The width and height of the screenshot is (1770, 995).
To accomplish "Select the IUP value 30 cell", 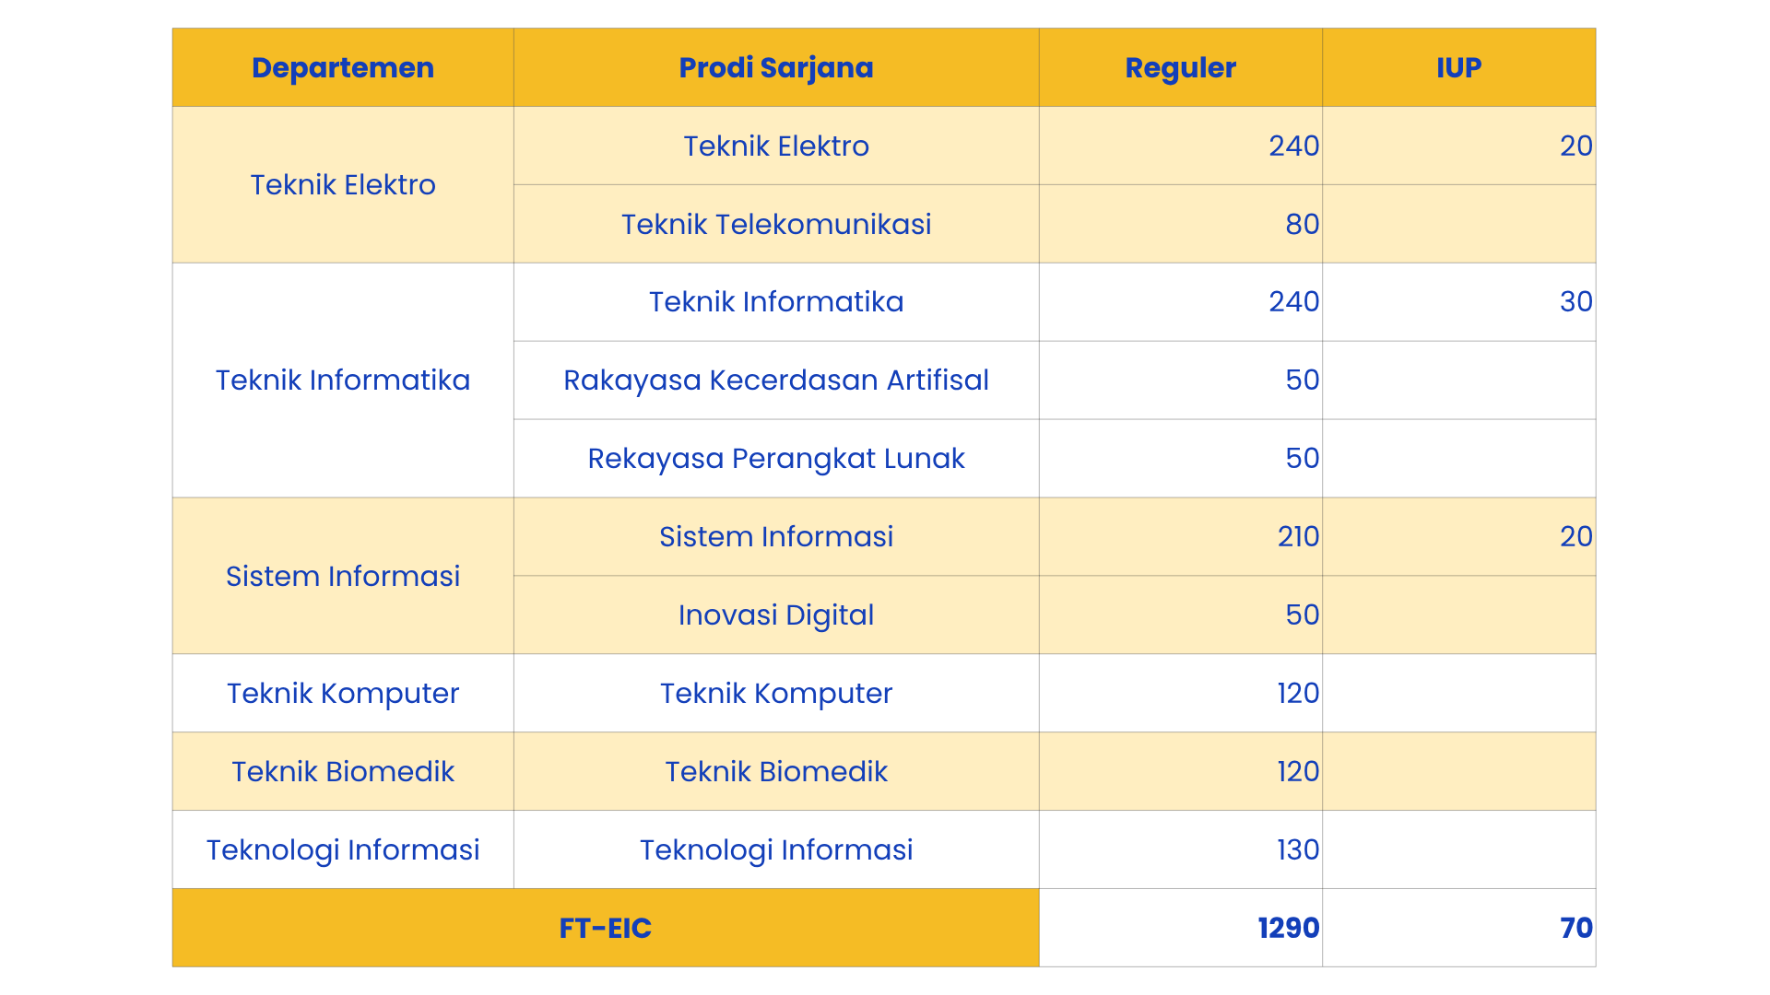I will 1575,302.
